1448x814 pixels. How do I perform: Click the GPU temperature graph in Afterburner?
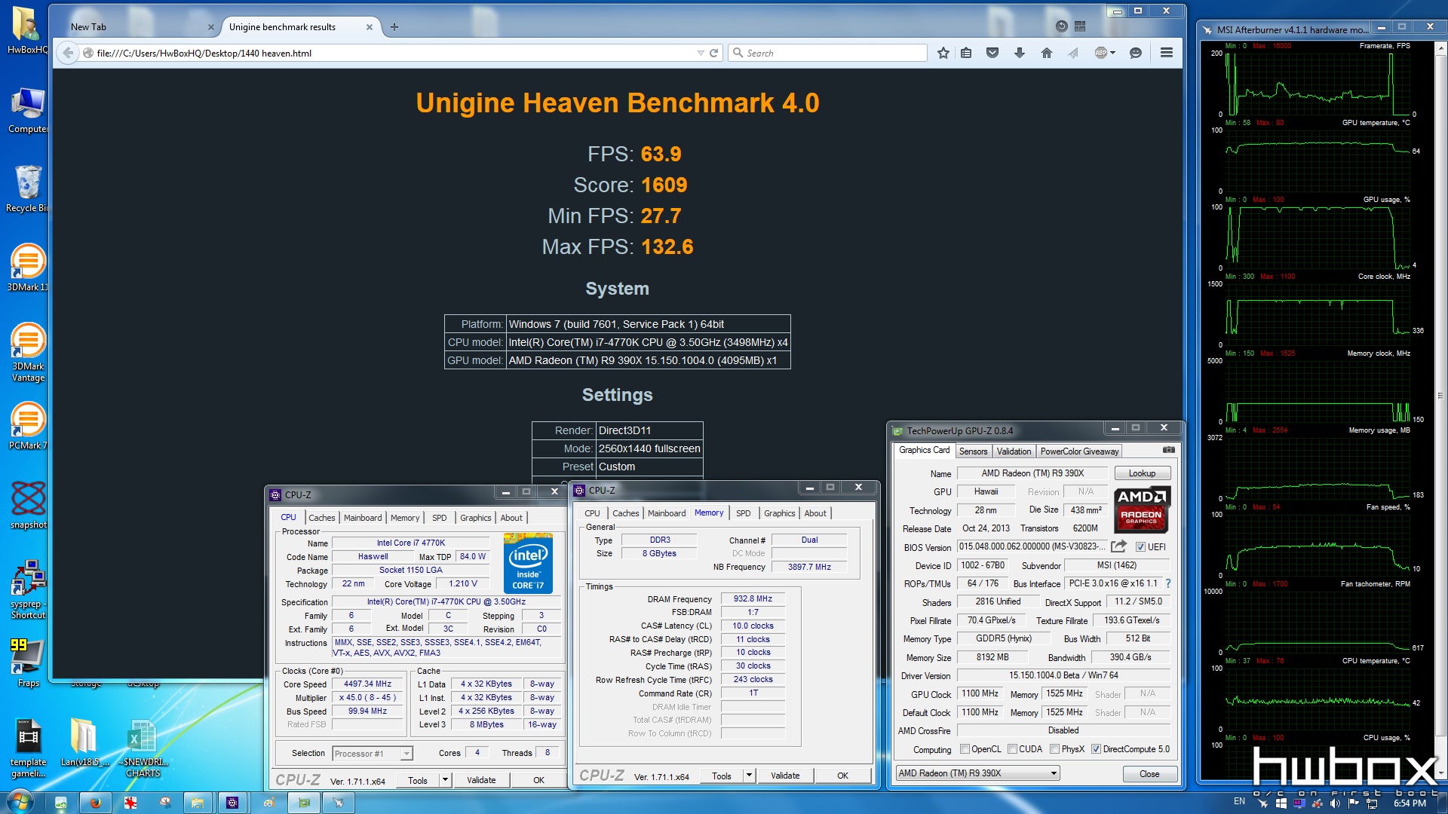coord(1313,159)
